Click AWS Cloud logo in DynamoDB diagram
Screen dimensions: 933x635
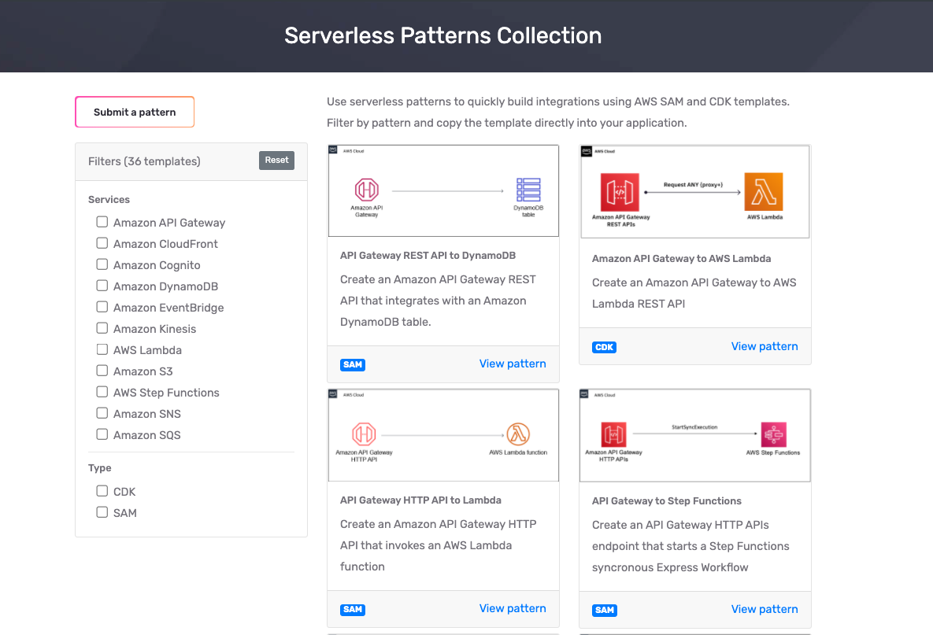(x=333, y=150)
